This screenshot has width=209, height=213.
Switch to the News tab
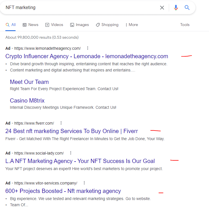pos(31,25)
